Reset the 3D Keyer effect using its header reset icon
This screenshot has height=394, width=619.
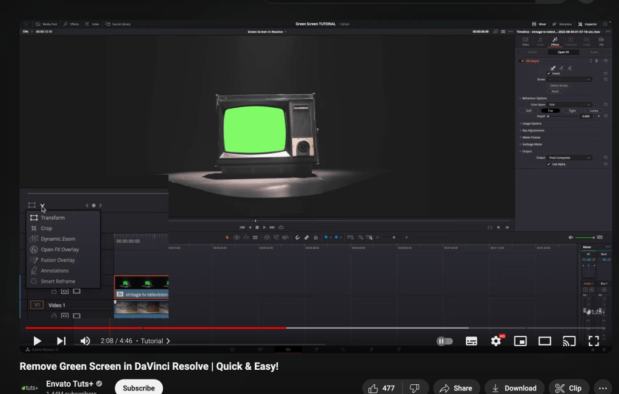606,61
